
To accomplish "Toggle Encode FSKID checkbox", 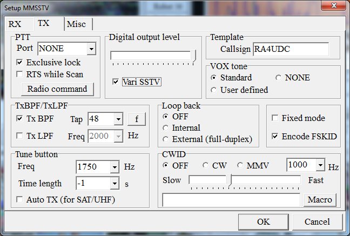I will click(x=275, y=136).
